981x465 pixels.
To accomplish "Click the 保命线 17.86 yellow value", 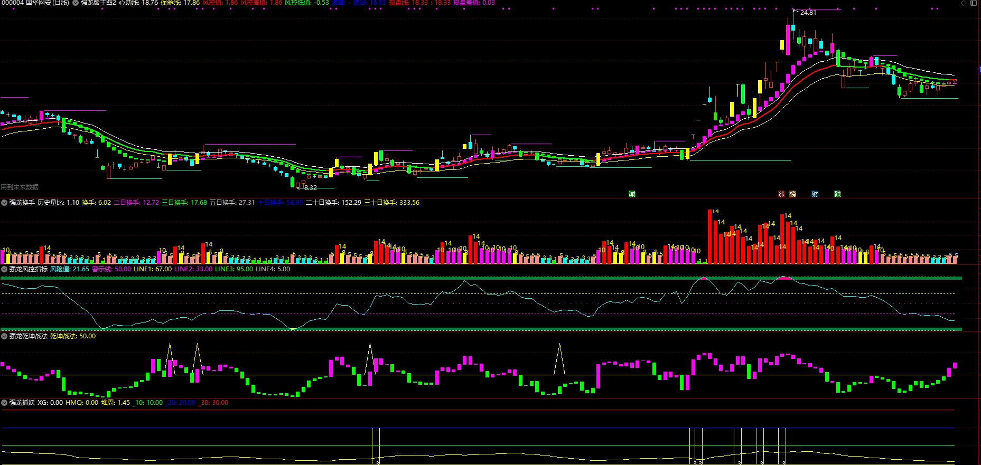I will click(x=180, y=3).
